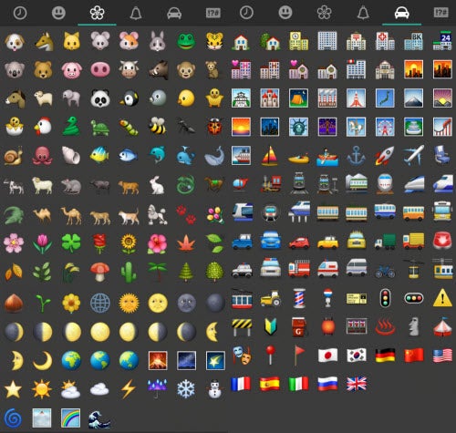Screen dimensions: 456x433
Task: Insert the rainbow emoji
Action: point(71,418)
